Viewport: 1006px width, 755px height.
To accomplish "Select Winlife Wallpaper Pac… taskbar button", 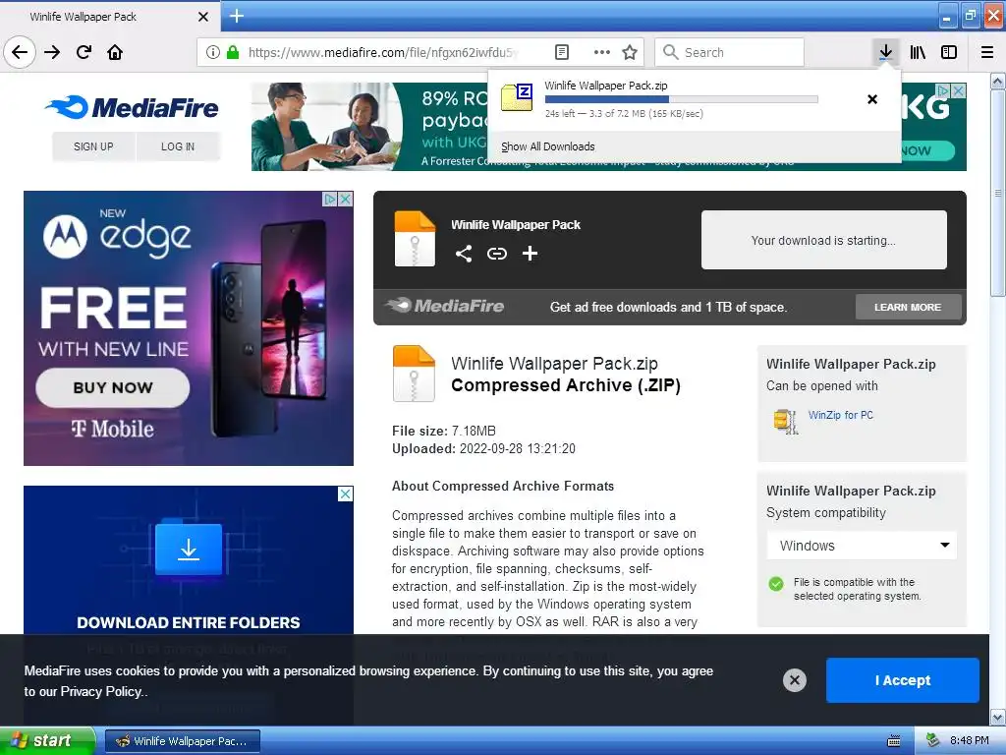I will 182,741.
